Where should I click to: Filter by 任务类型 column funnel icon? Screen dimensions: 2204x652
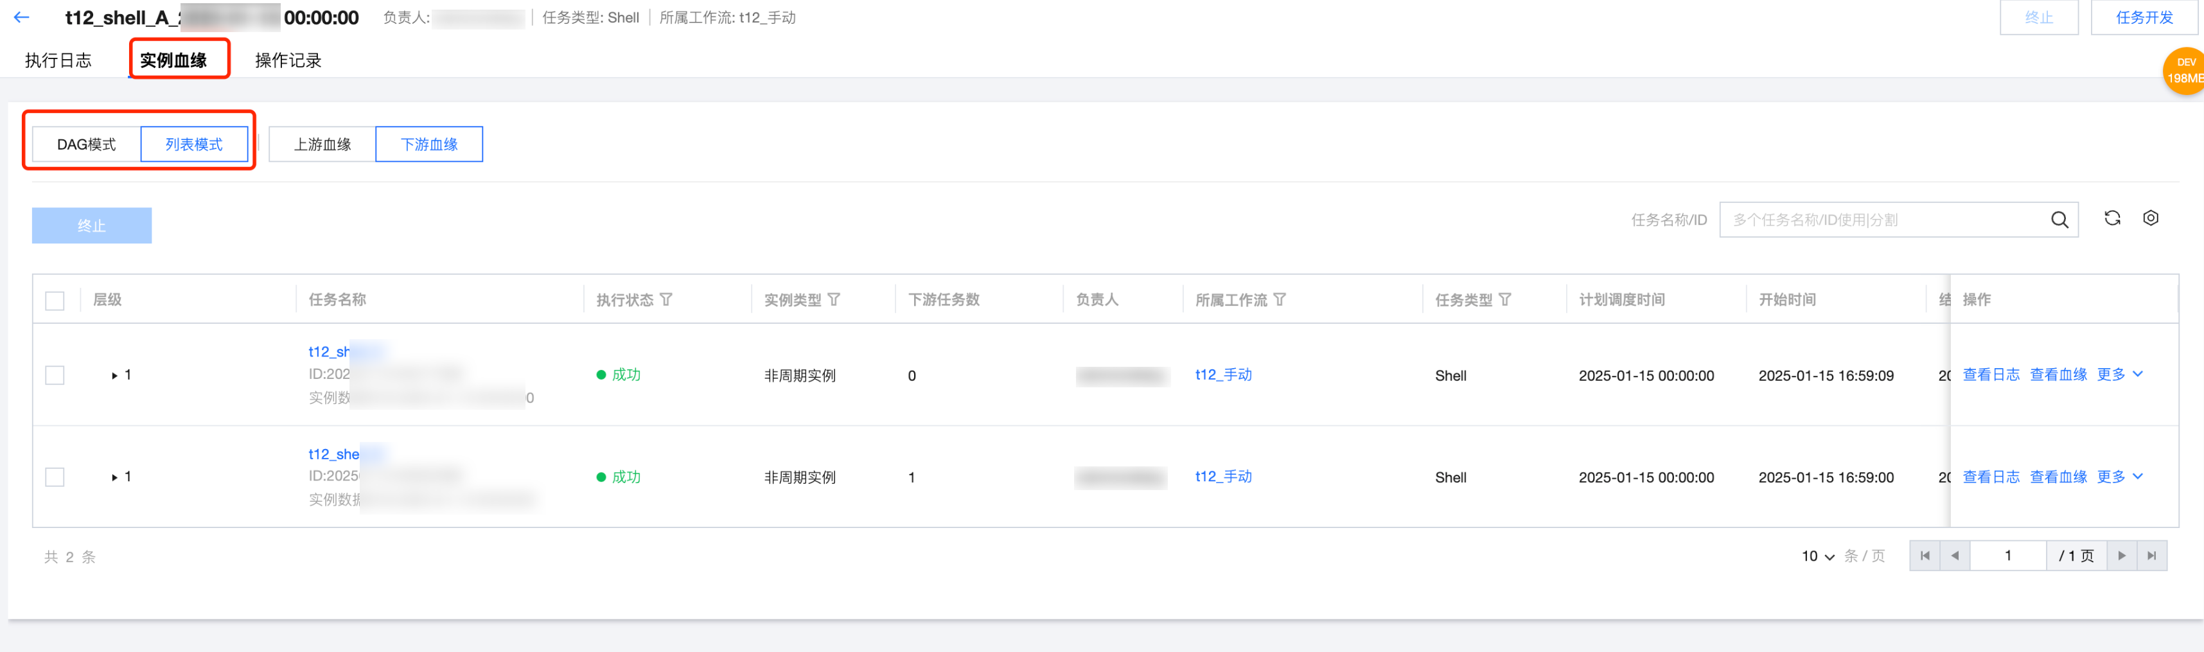pyautogui.click(x=1505, y=299)
